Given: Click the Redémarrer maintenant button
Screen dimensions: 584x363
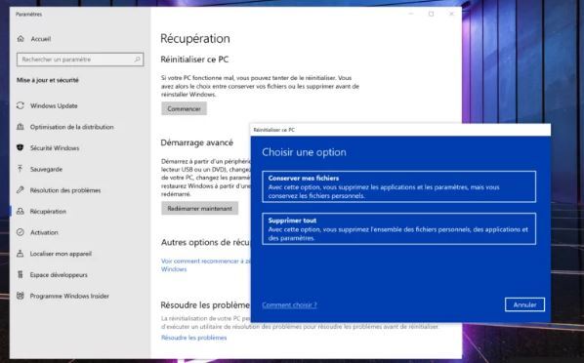Looking at the screenshot, I should pyautogui.click(x=199, y=209).
